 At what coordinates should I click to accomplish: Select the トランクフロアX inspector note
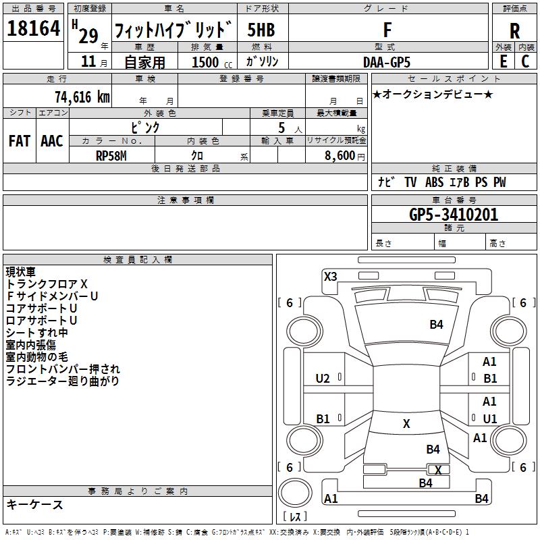click(x=47, y=284)
